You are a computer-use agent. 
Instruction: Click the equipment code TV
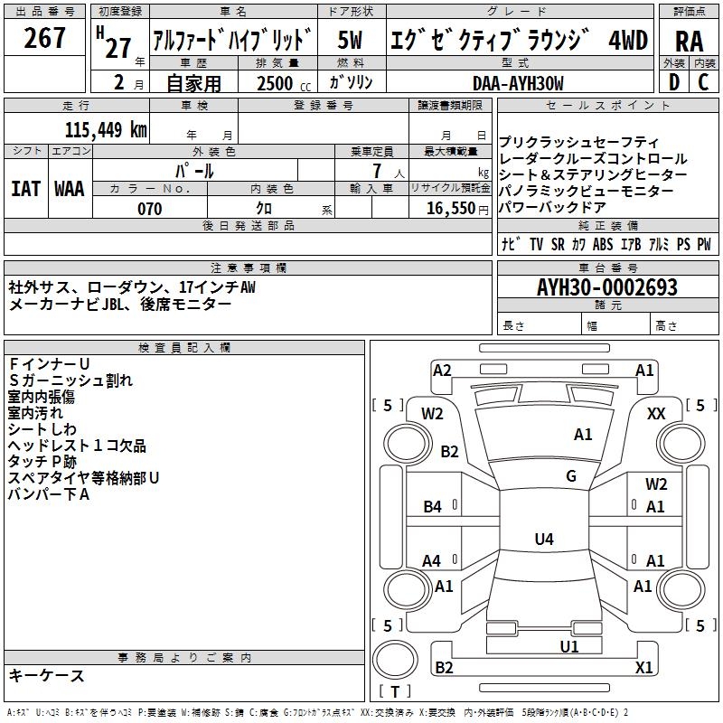coord(536,244)
